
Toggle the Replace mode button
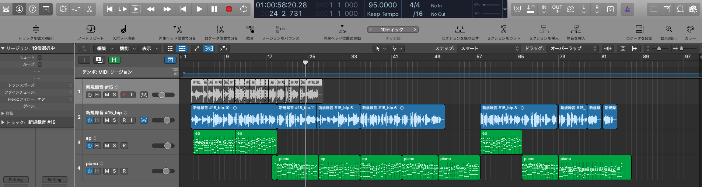[517, 9]
